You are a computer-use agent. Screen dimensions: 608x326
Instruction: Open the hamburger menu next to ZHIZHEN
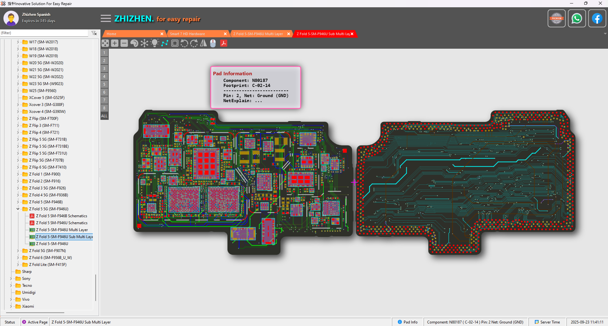(x=106, y=18)
